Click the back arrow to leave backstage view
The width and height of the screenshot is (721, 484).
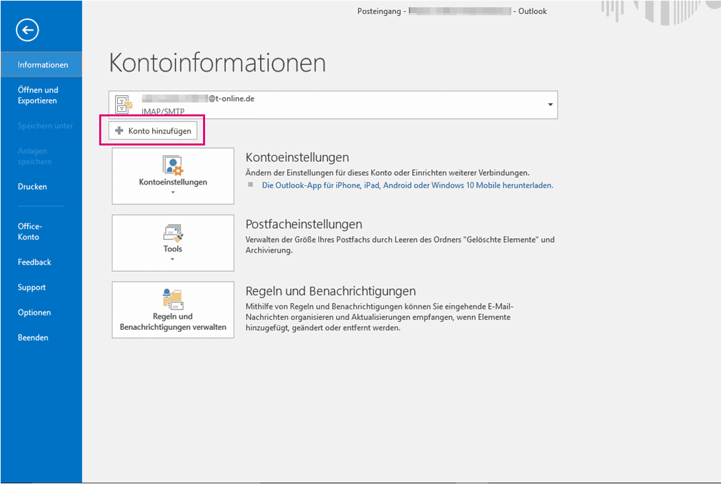pyautogui.click(x=28, y=30)
